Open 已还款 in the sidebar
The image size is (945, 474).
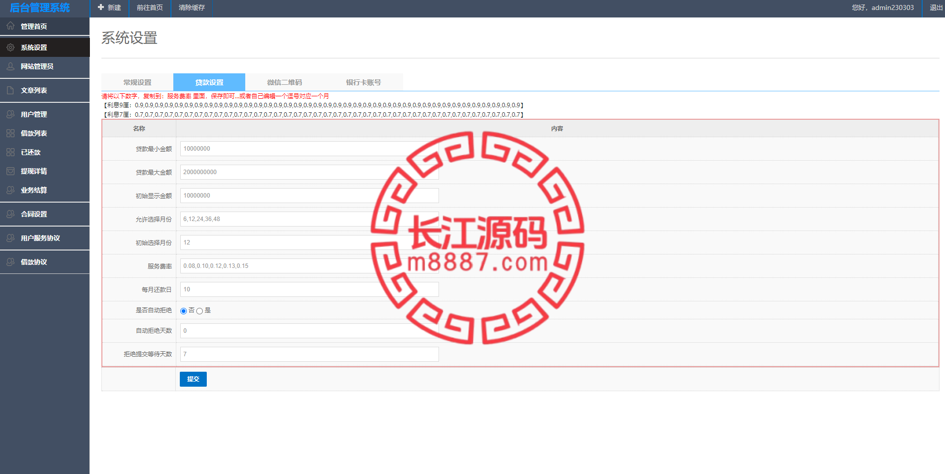click(45, 152)
